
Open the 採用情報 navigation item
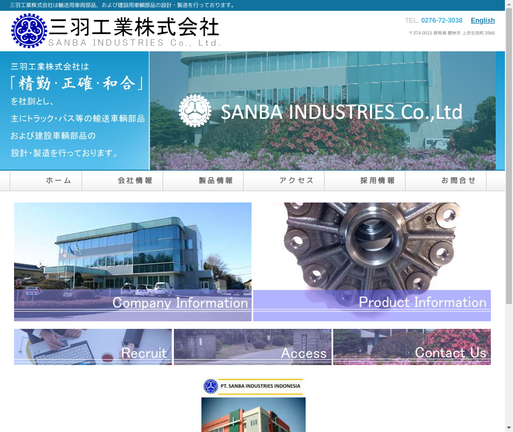point(377,181)
